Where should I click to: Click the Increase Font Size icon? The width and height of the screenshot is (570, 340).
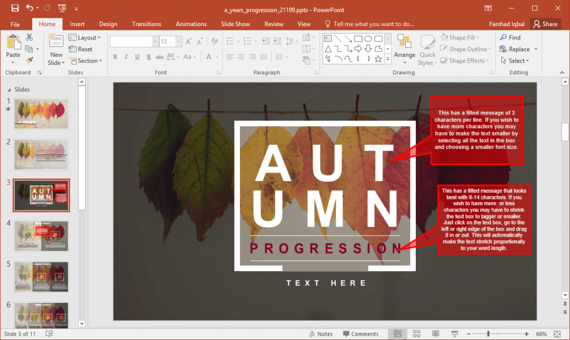tap(188, 41)
